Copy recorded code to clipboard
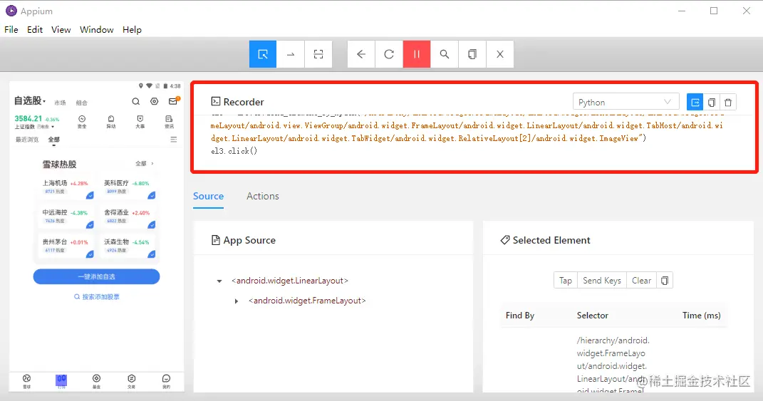 point(712,102)
